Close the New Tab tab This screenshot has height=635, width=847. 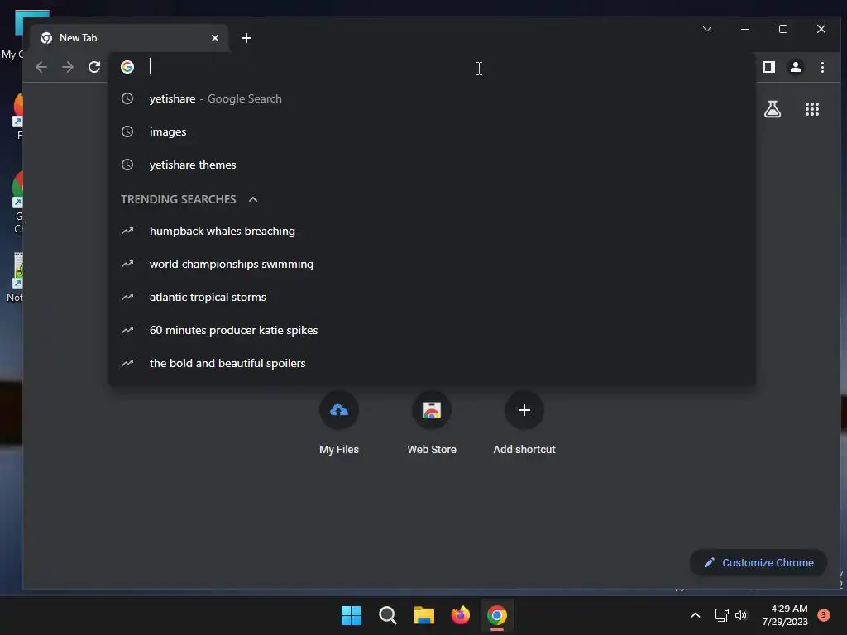point(215,38)
